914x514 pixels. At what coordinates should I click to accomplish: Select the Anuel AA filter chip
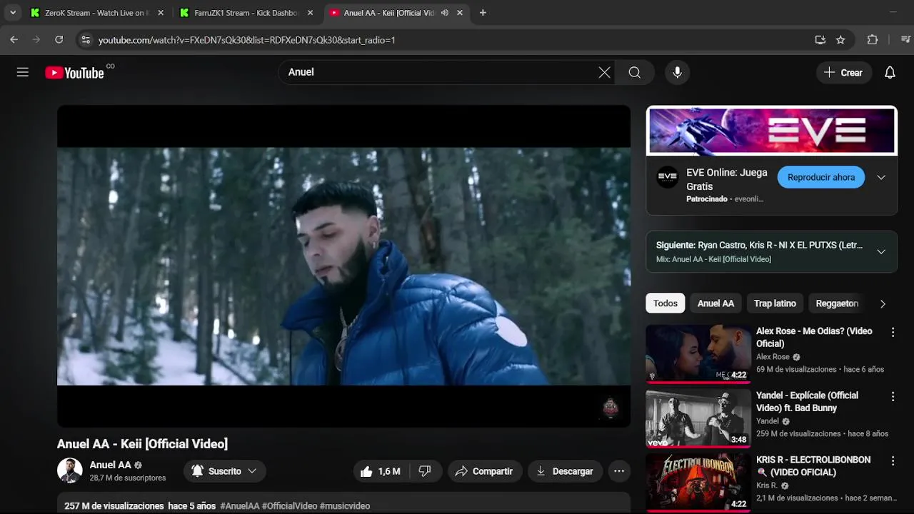715,303
